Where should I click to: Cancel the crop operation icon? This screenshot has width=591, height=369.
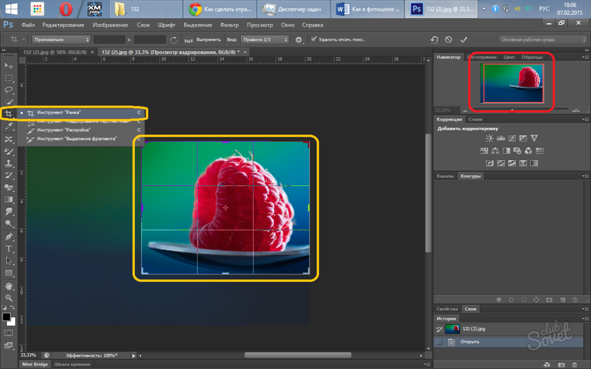tap(449, 39)
